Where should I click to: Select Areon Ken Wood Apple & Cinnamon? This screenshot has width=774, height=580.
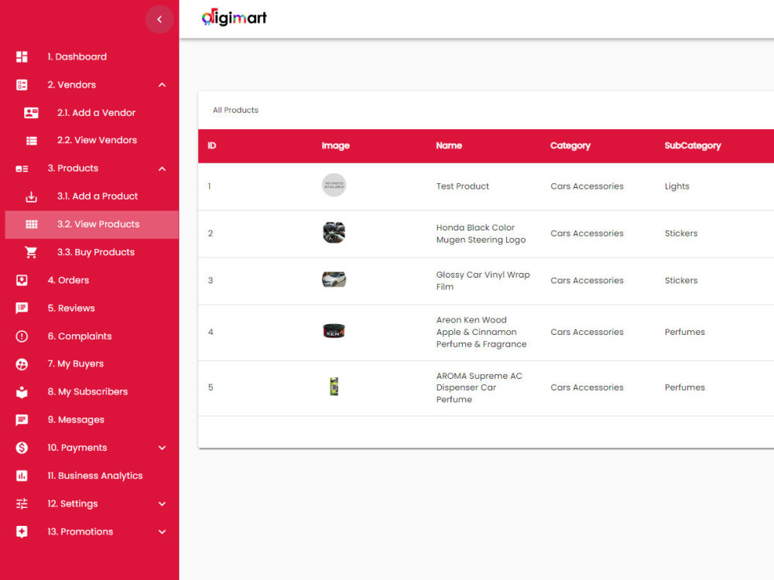pyautogui.click(x=481, y=332)
